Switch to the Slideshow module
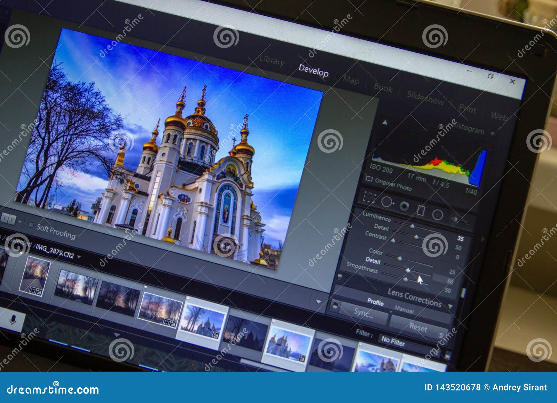Image resolution: width=557 pixels, height=403 pixels. click(425, 97)
